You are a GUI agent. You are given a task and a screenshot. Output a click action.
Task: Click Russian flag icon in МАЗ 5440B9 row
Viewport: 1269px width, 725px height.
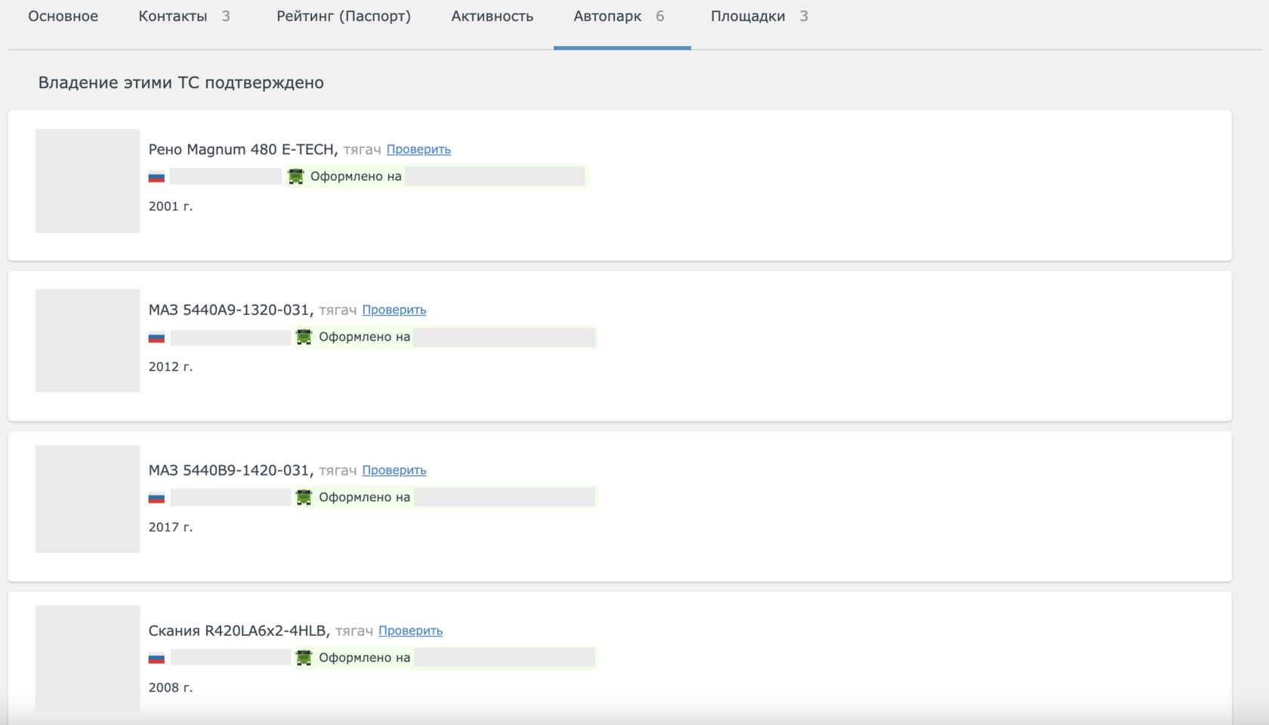(x=156, y=498)
